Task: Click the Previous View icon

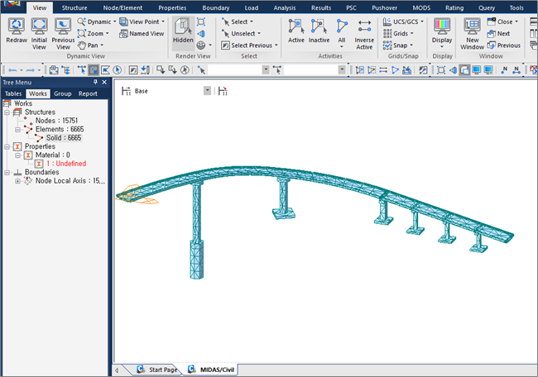Action: (63, 31)
